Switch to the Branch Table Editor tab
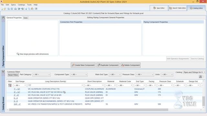 (178, 8)
